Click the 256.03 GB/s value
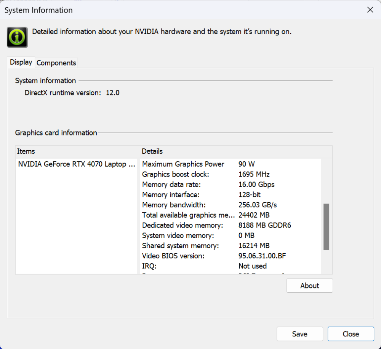Image resolution: width=381 pixels, height=349 pixels. click(258, 205)
